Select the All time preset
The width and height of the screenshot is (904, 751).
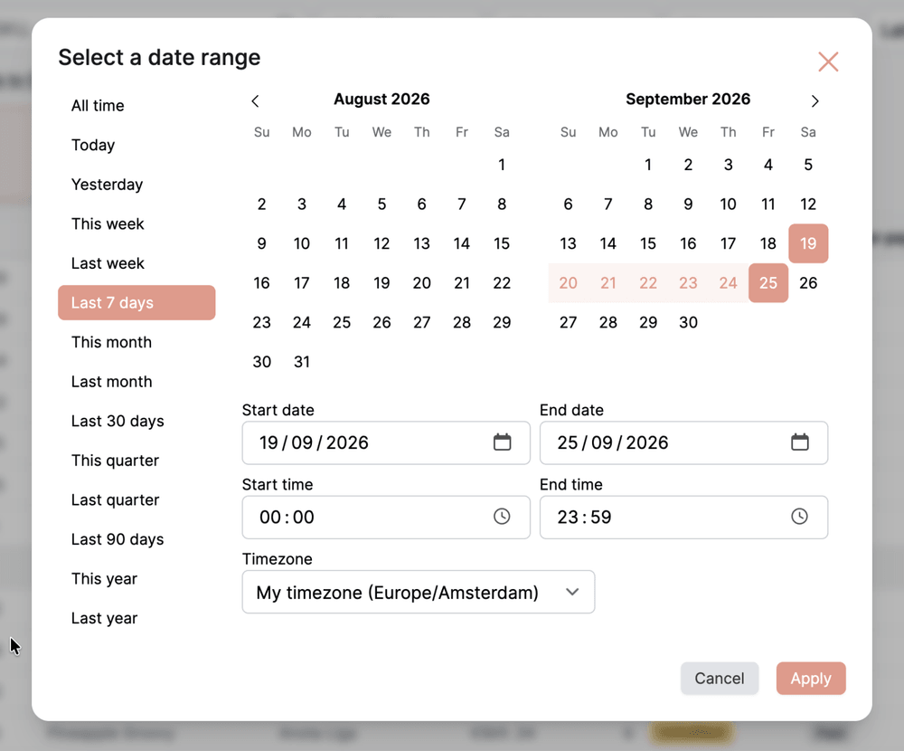pyautogui.click(x=137, y=106)
